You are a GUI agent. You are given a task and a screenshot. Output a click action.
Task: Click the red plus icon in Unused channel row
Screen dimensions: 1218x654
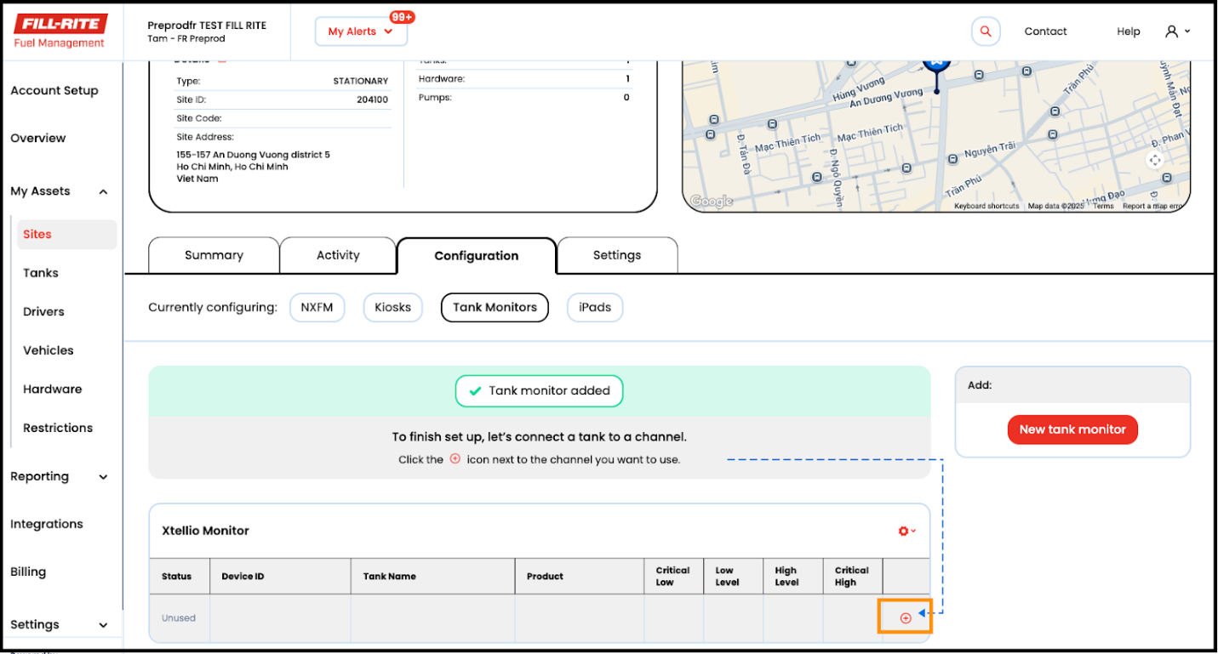(x=906, y=618)
